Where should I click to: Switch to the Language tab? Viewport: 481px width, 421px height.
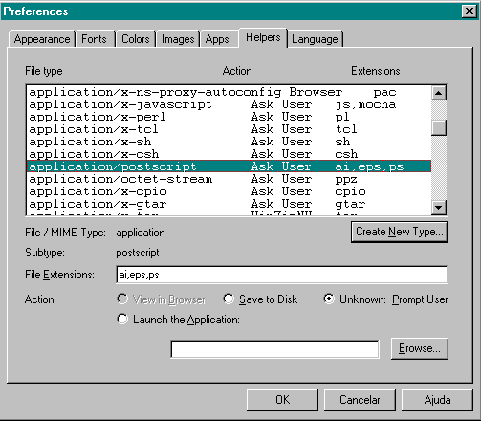(x=315, y=39)
